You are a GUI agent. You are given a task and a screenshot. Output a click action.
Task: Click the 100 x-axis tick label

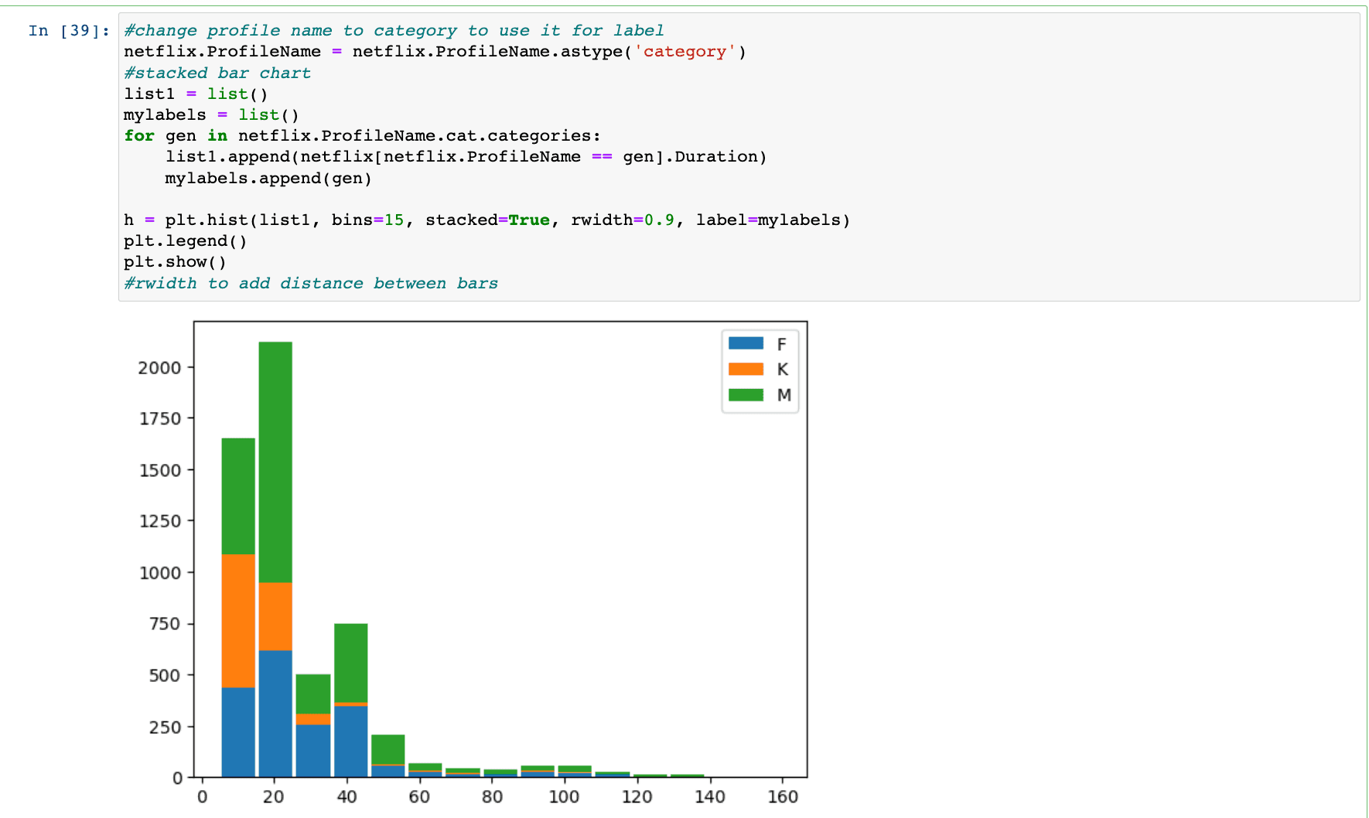point(564,797)
